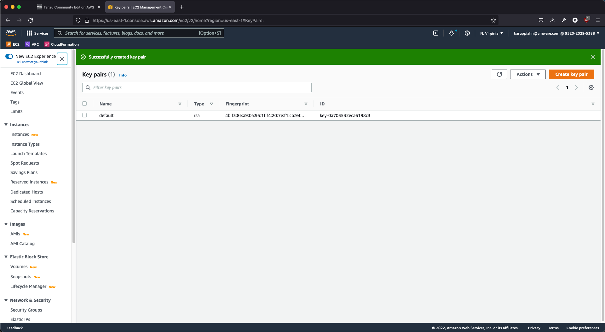Open the notifications bell
This screenshot has height=332, width=605.
(452, 33)
